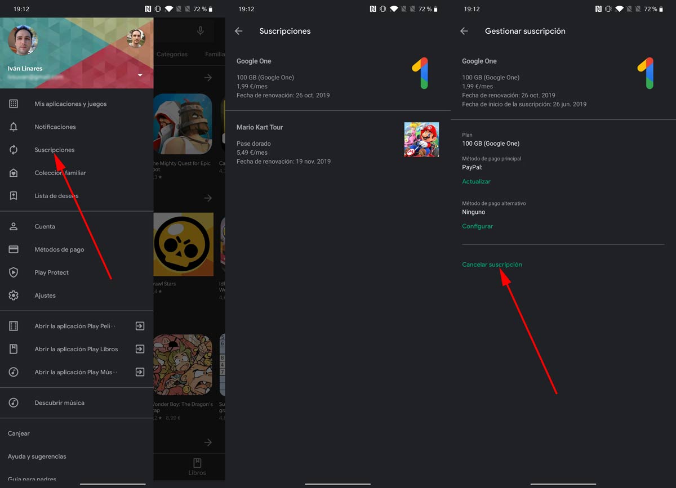Tap the Suscripciones refresh icon
Image resolution: width=676 pixels, height=488 pixels.
pyautogui.click(x=14, y=150)
